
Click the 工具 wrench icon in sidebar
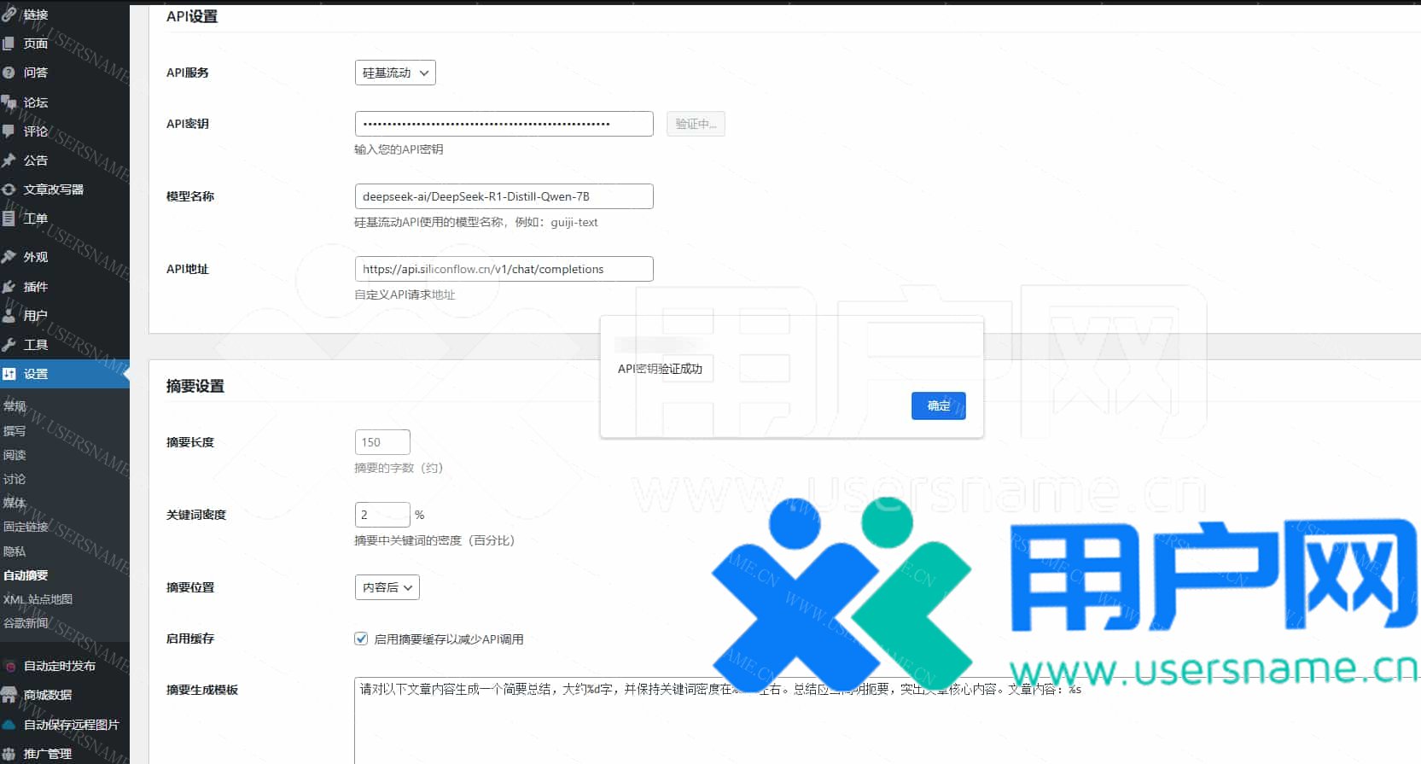pos(9,345)
